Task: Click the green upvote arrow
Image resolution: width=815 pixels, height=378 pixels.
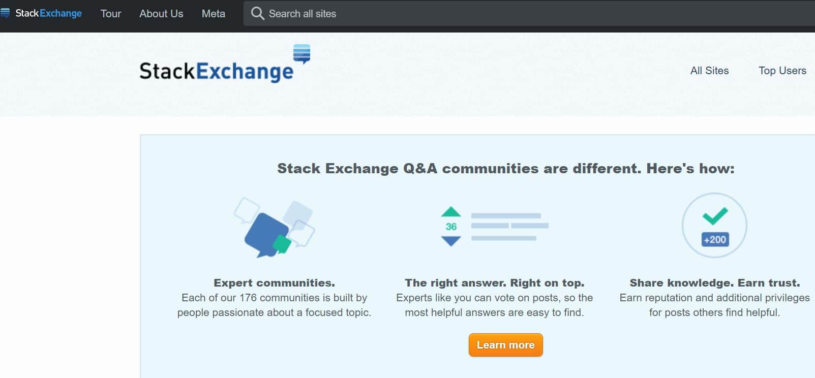Action: click(451, 212)
